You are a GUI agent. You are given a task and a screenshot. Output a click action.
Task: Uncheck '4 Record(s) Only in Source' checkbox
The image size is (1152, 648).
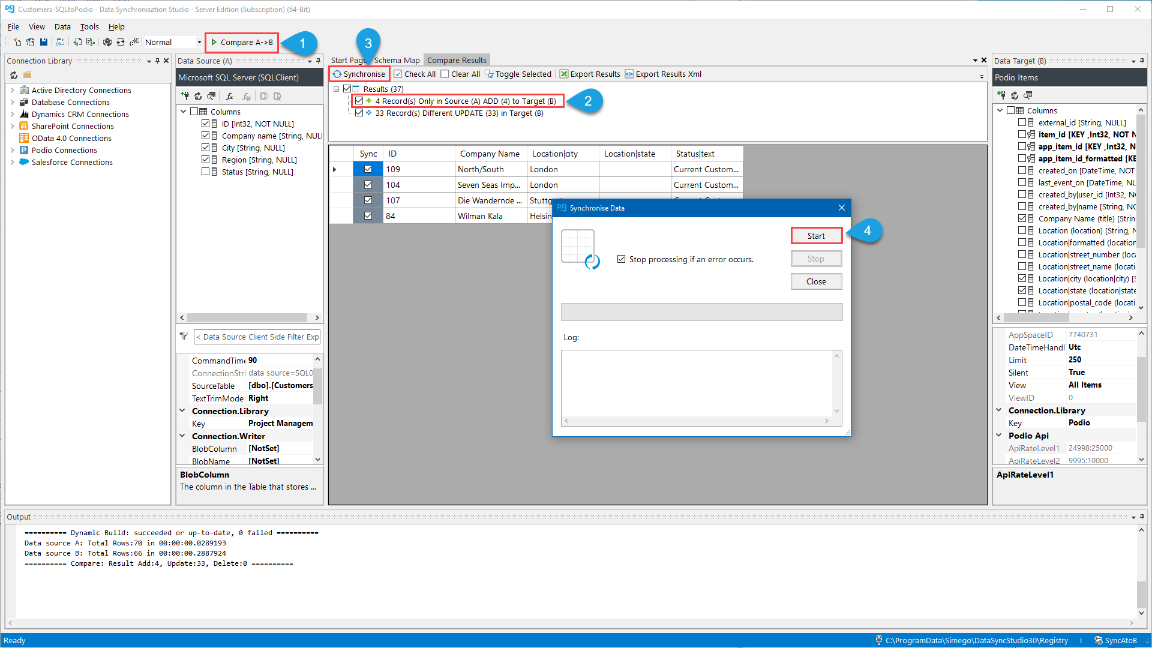click(359, 101)
